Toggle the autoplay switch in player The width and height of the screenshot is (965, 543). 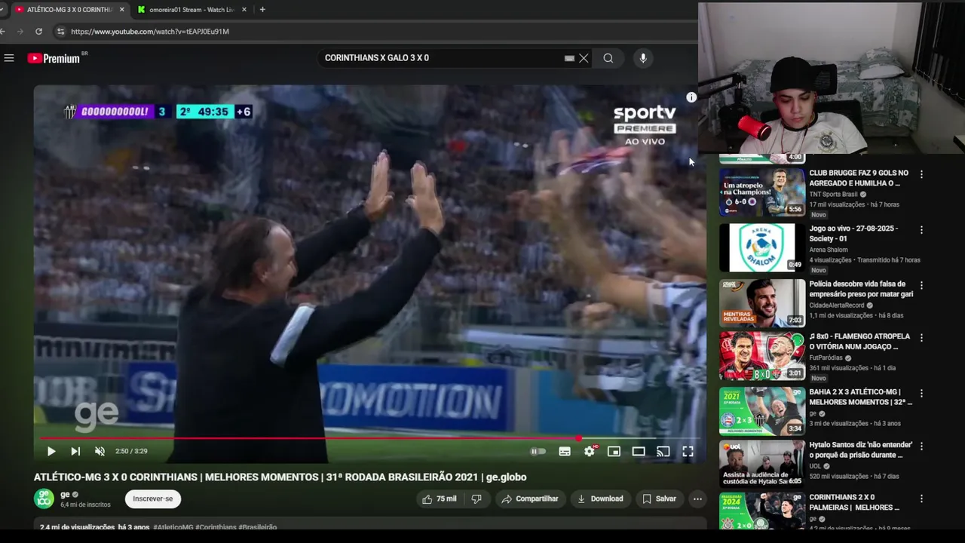coord(538,451)
